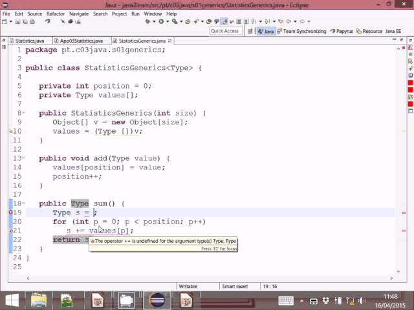Click the vertical scrollbar down arrow
414x310 pixels.
point(398,271)
